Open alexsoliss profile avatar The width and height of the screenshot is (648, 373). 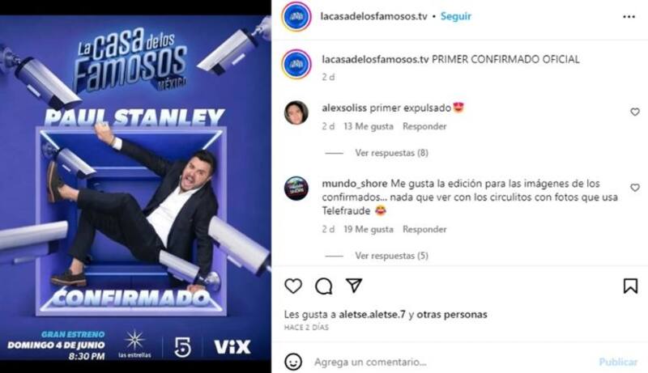[x=296, y=112]
